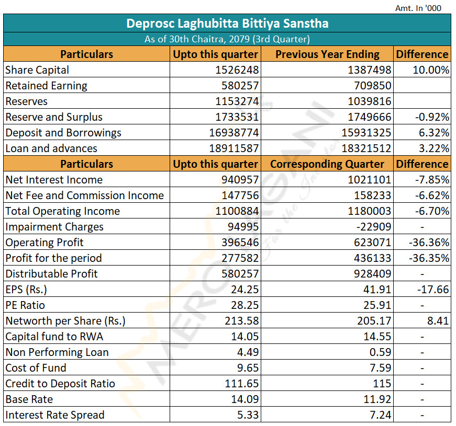Click the Impairment Charges value -22909
Screen dimensions: 456x426
374,227
